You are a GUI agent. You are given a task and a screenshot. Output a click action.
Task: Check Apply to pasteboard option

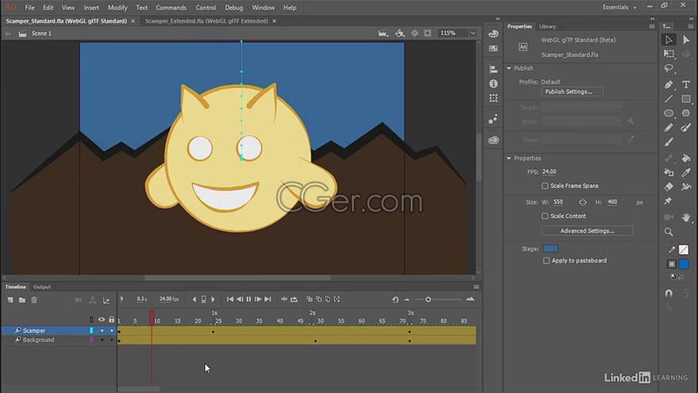click(x=547, y=260)
